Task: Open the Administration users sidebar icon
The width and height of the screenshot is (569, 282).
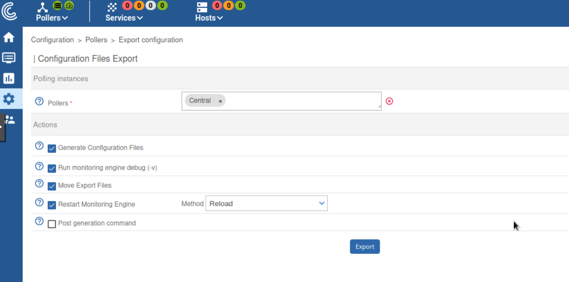Action: click(10, 119)
